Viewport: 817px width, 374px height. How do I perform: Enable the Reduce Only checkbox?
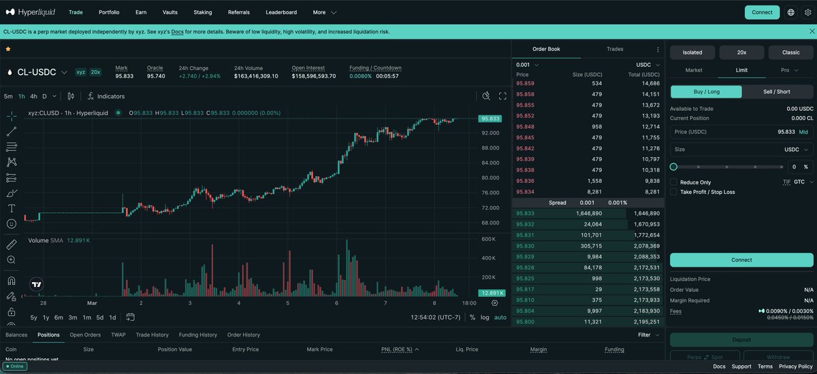pos(673,182)
